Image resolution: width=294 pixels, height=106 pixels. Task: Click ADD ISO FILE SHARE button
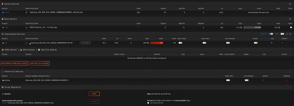[x=39, y=63]
